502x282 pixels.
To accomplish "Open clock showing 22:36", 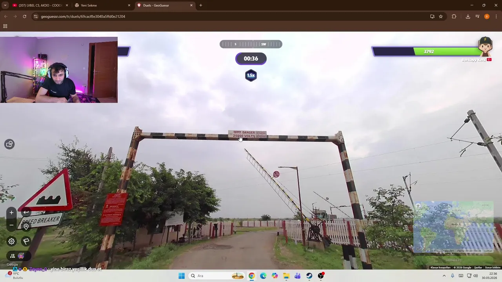I will point(489,276).
